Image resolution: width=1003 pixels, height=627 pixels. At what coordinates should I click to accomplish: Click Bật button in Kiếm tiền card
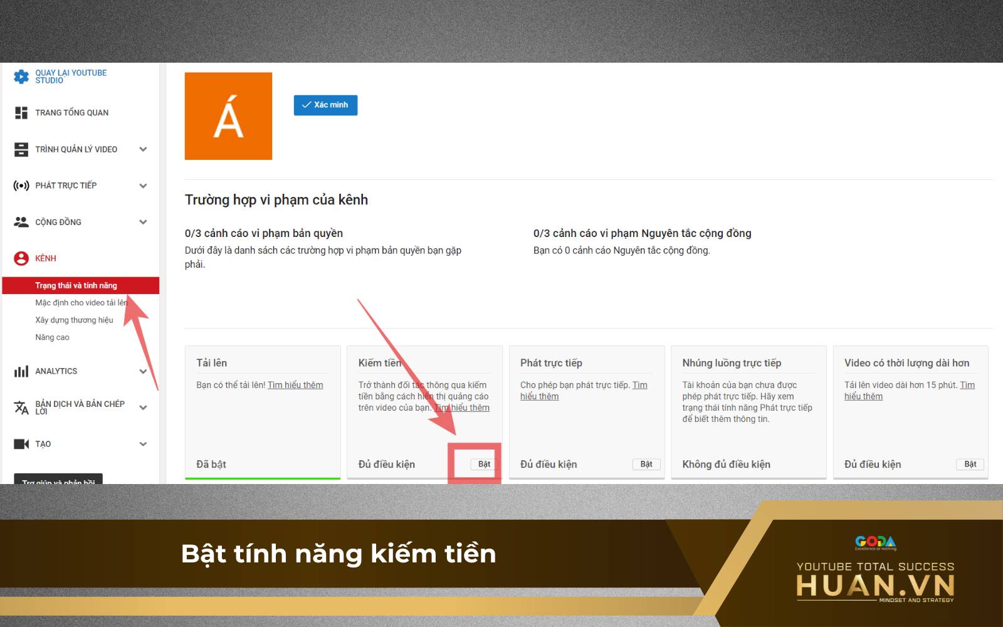tap(484, 464)
